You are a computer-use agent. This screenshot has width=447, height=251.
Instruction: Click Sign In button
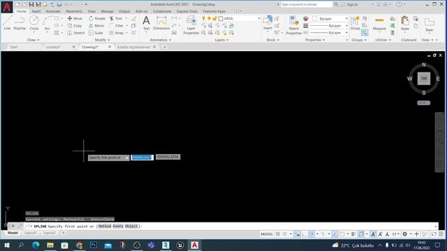[350, 4]
